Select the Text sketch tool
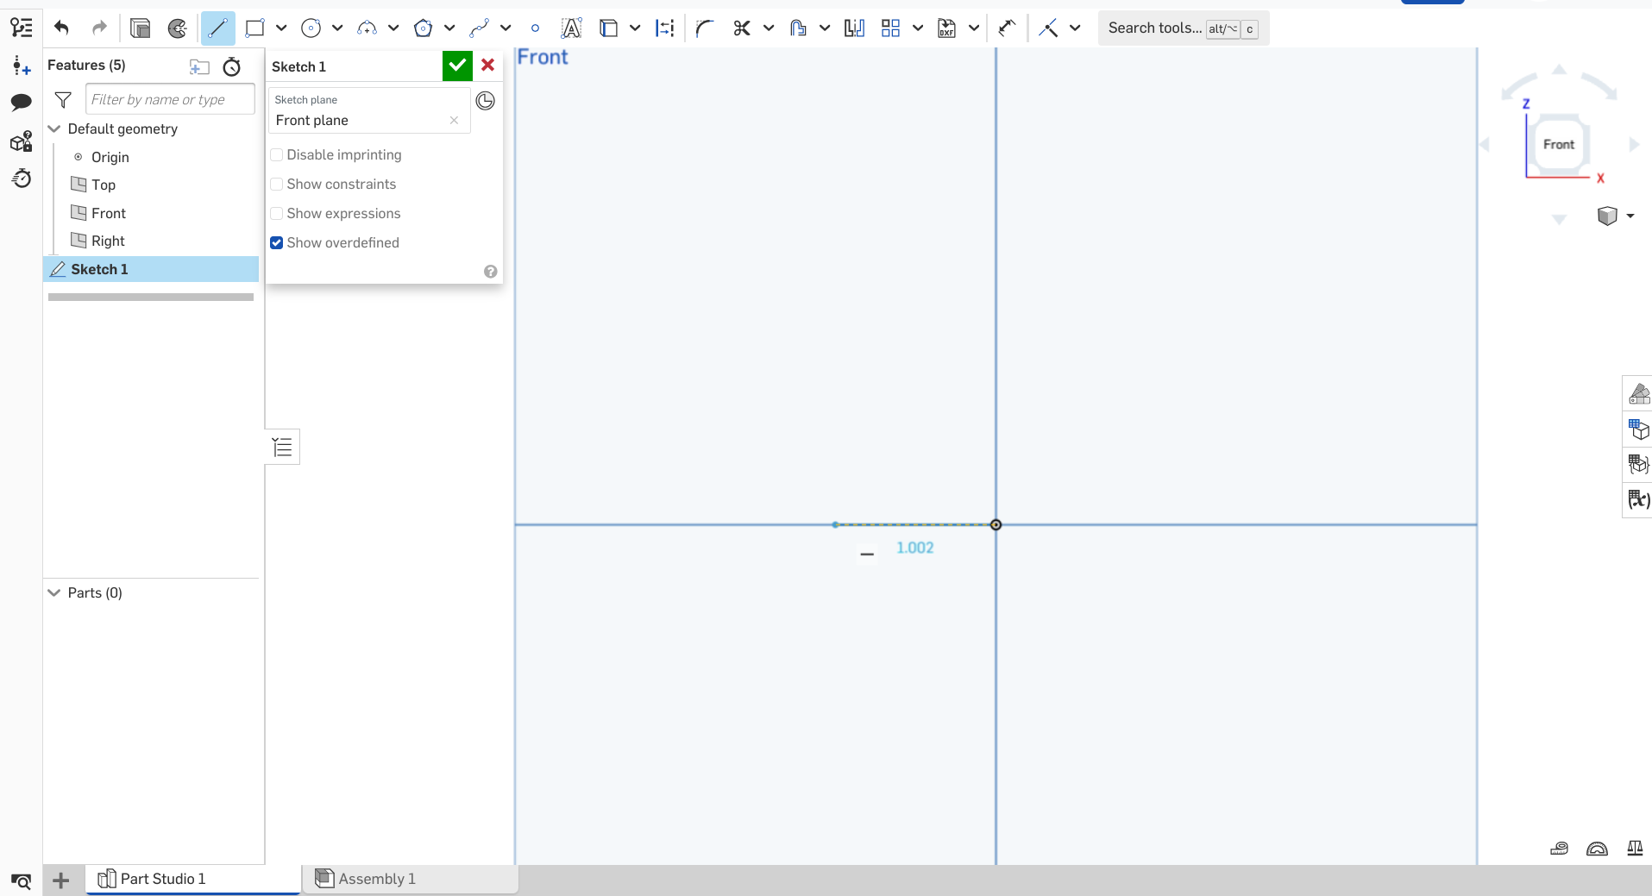1652x896 pixels. tap(571, 28)
